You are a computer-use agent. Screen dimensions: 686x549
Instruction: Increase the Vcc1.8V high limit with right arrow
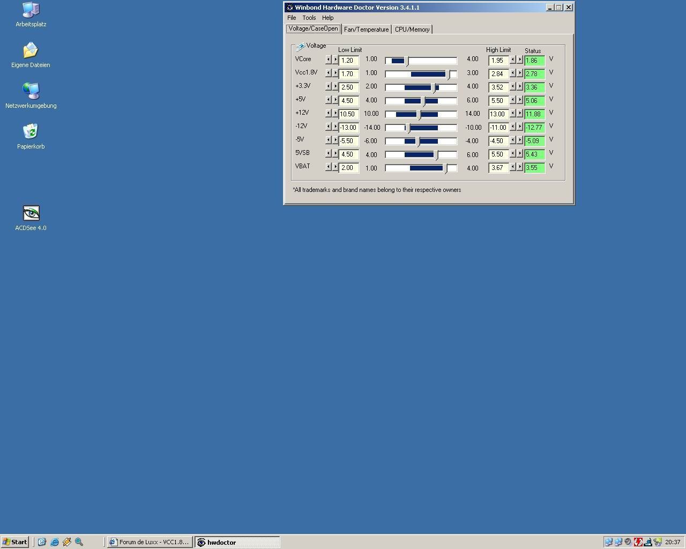coord(519,73)
